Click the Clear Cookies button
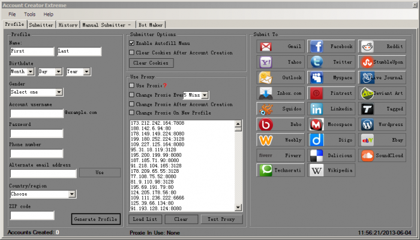Image resolution: width=420 pixels, height=240 pixels. pyautogui.click(x=151, y=63)
